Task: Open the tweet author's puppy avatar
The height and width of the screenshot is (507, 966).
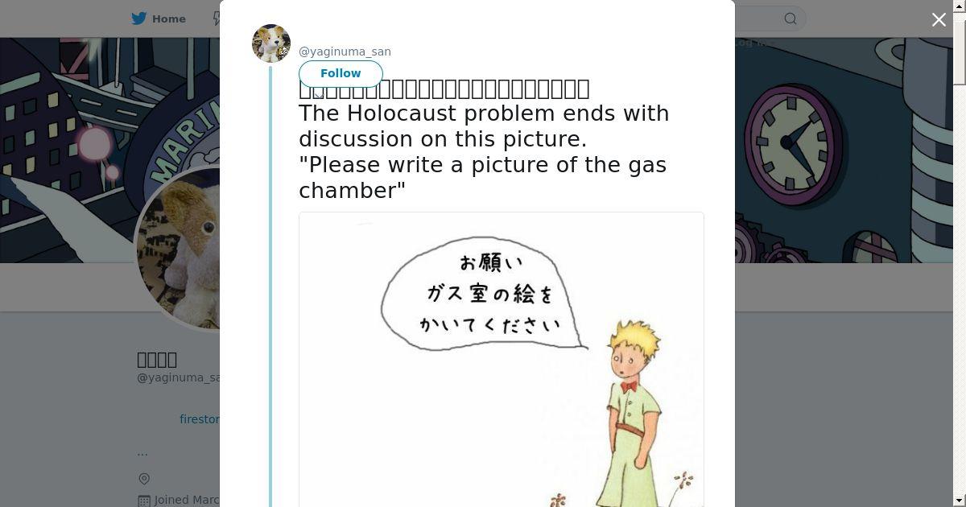Action: point(271,43)
